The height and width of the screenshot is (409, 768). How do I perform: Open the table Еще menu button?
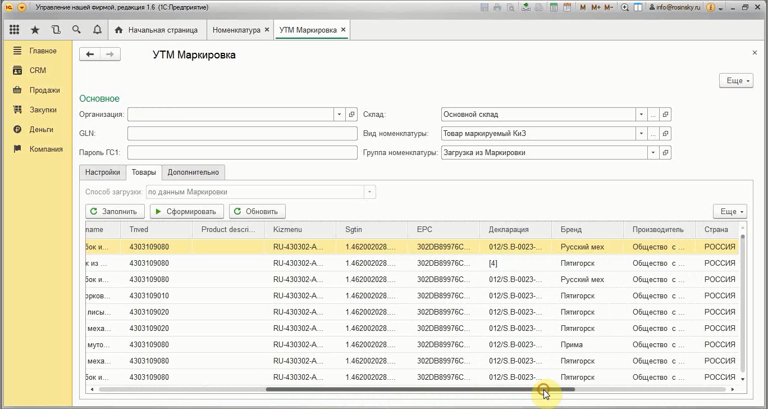(729, 211)
